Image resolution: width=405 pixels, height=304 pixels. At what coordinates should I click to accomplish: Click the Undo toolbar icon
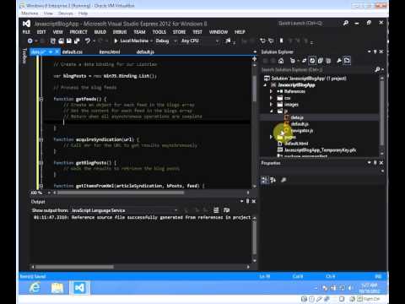(x=88, y=41)
